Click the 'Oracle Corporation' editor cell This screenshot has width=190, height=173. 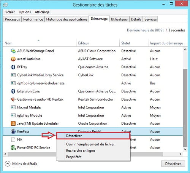[93, 123]
